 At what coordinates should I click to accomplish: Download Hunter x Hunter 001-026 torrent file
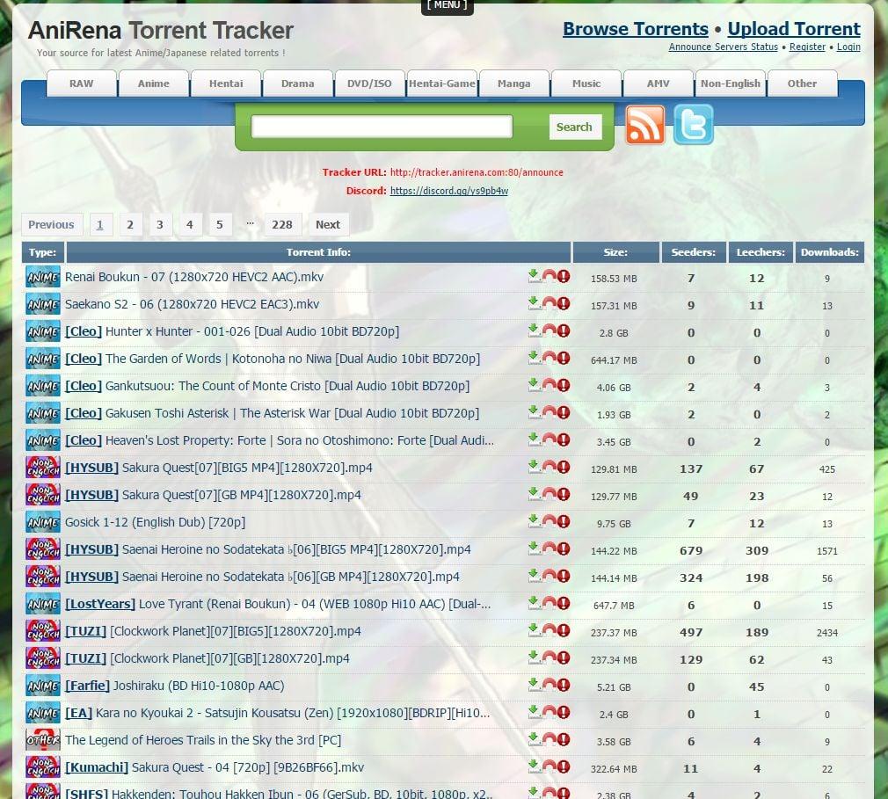tap(534, 330)
